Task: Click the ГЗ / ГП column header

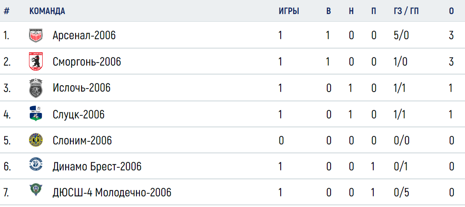Action: [x=406, y=11]
